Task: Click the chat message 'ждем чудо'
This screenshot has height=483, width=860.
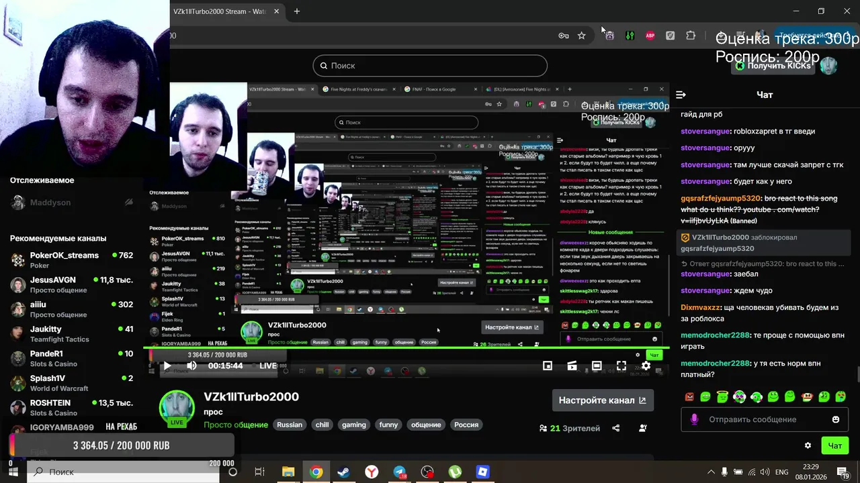Action: 753,291
